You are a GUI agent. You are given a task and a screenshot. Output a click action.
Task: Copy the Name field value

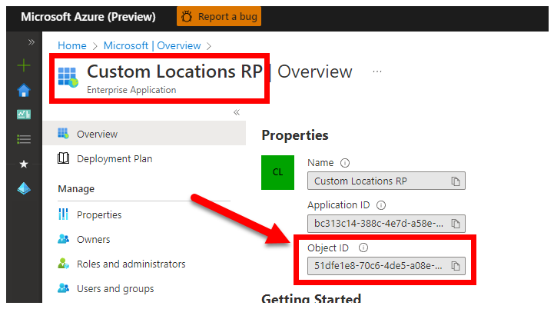click(456, 181)
